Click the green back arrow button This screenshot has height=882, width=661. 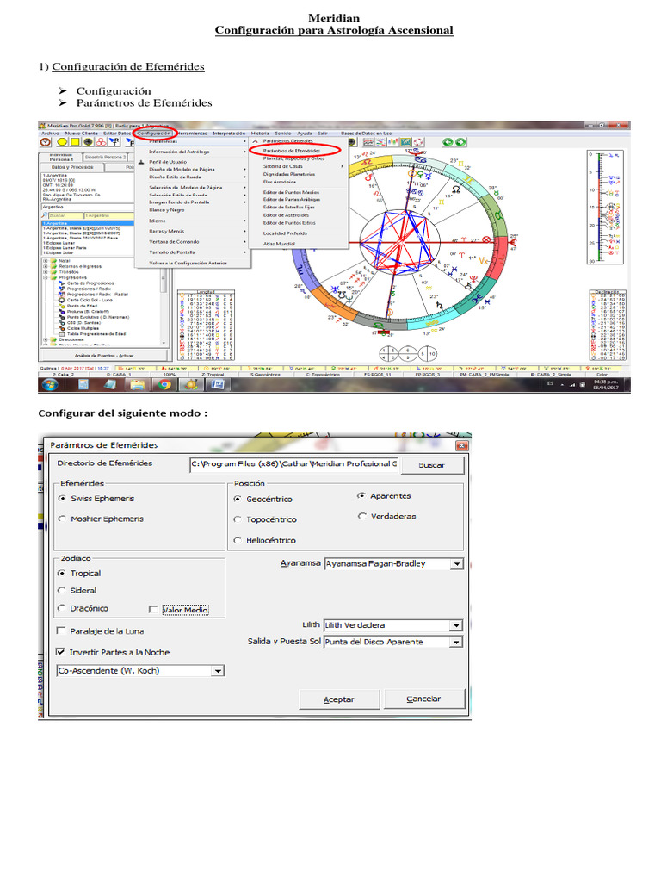click(x=448, y=142)
